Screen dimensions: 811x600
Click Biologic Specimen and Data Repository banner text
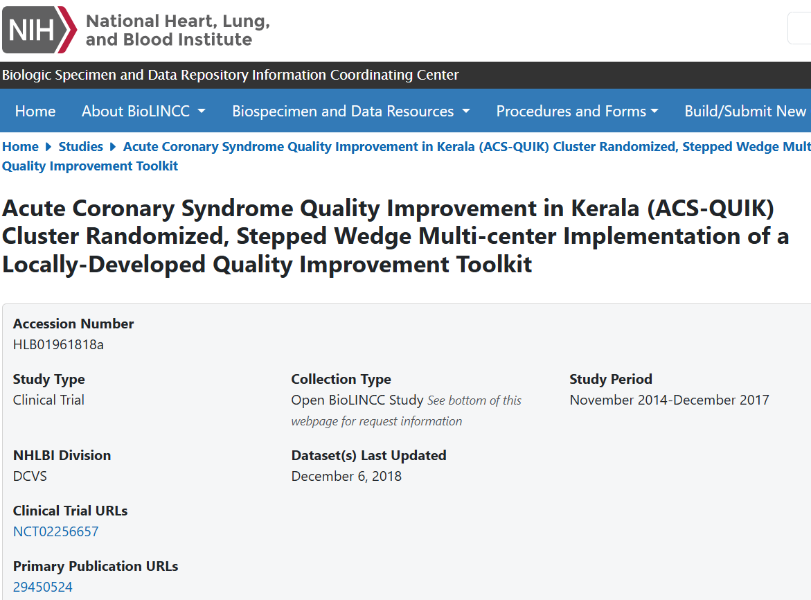coord(230,75)
